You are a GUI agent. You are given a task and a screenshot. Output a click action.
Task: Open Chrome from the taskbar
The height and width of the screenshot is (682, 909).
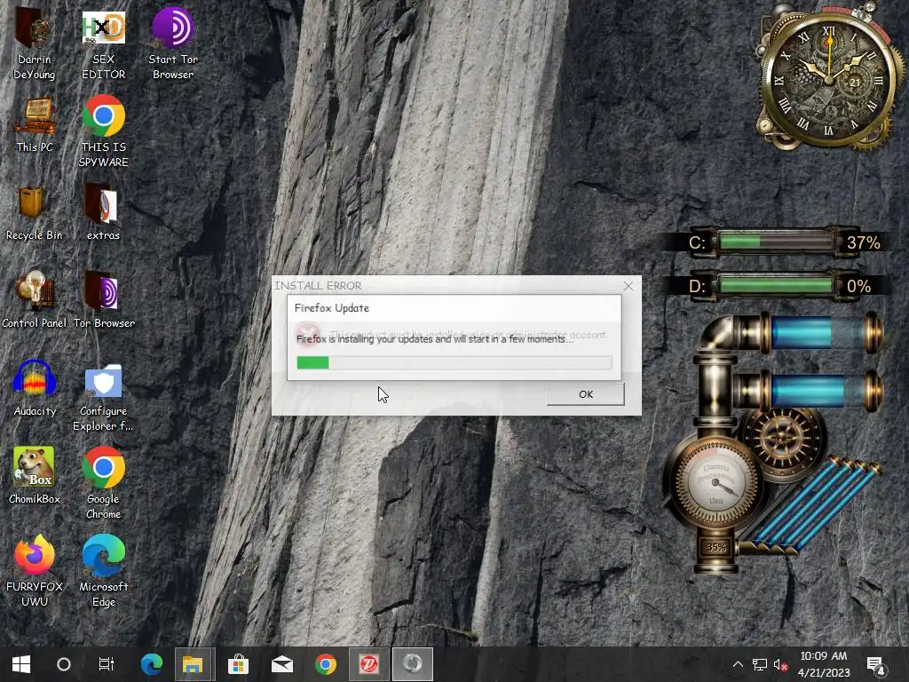pyautogui.click(x=325, y=664)
